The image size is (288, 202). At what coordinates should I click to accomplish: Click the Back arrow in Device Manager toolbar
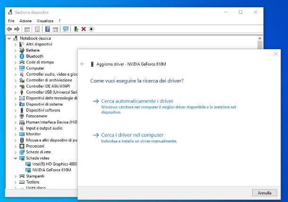(9, 29)
